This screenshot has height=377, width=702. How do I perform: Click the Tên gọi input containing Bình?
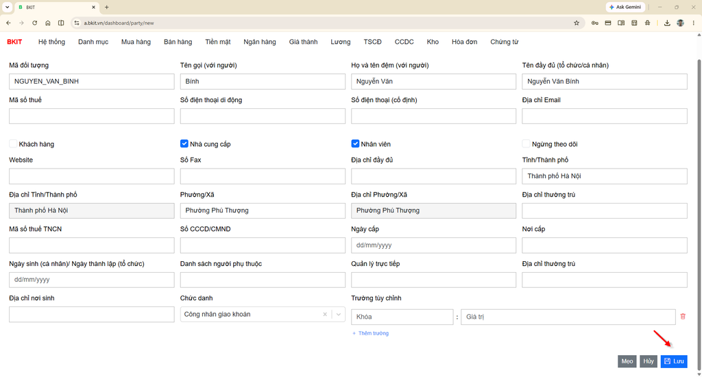click(263, 82)
